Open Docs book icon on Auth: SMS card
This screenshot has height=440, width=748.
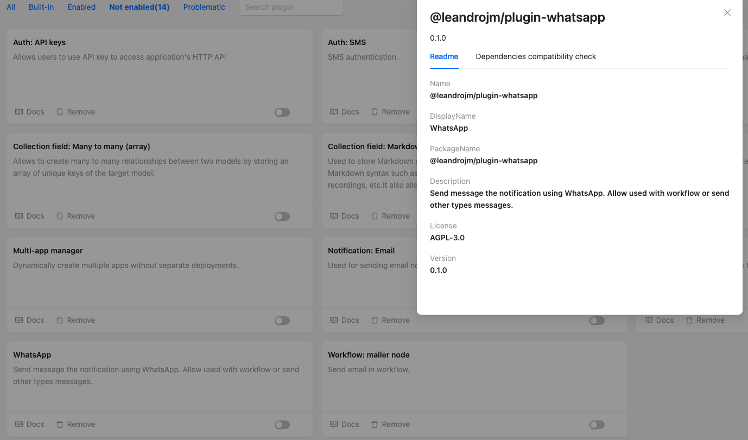coord(334,112)
